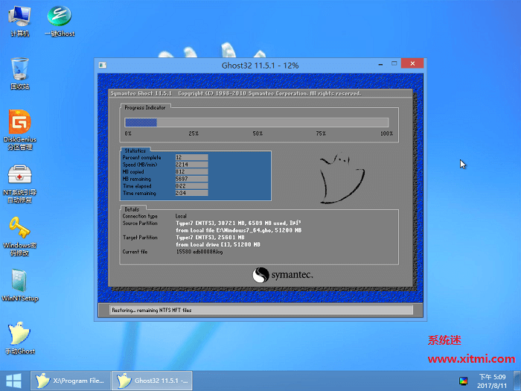This screenshot has width=521, height=391.
Task: Minimize the Ghost32 window
Action: click(x=380, y=63)
